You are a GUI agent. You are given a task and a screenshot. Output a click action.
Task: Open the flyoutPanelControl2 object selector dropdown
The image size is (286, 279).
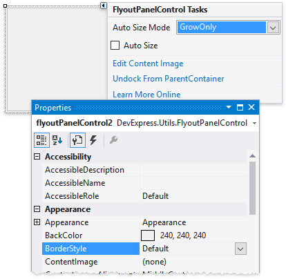coord(254,124)
